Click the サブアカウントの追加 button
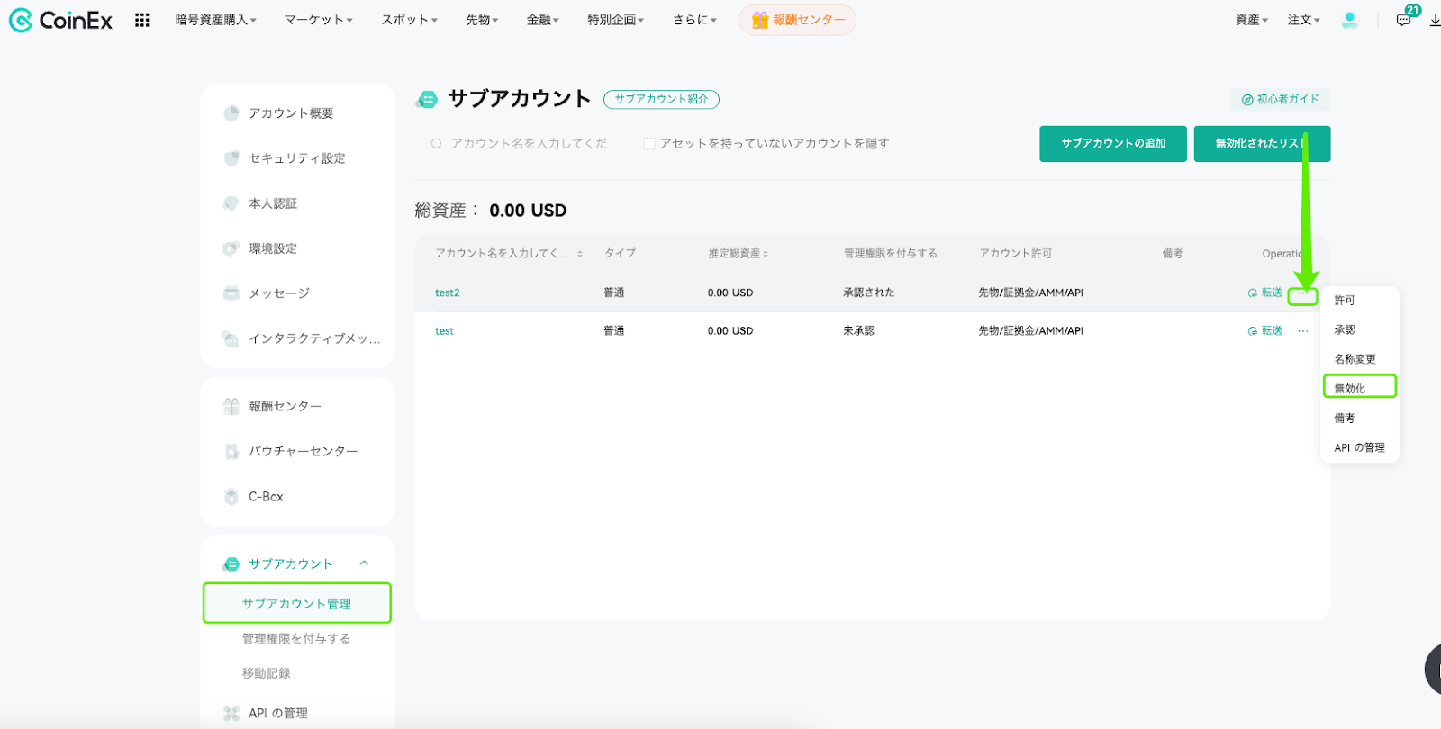This screenshot has width=1441, height=729. pyautogui.click(x=1113, y=144)
